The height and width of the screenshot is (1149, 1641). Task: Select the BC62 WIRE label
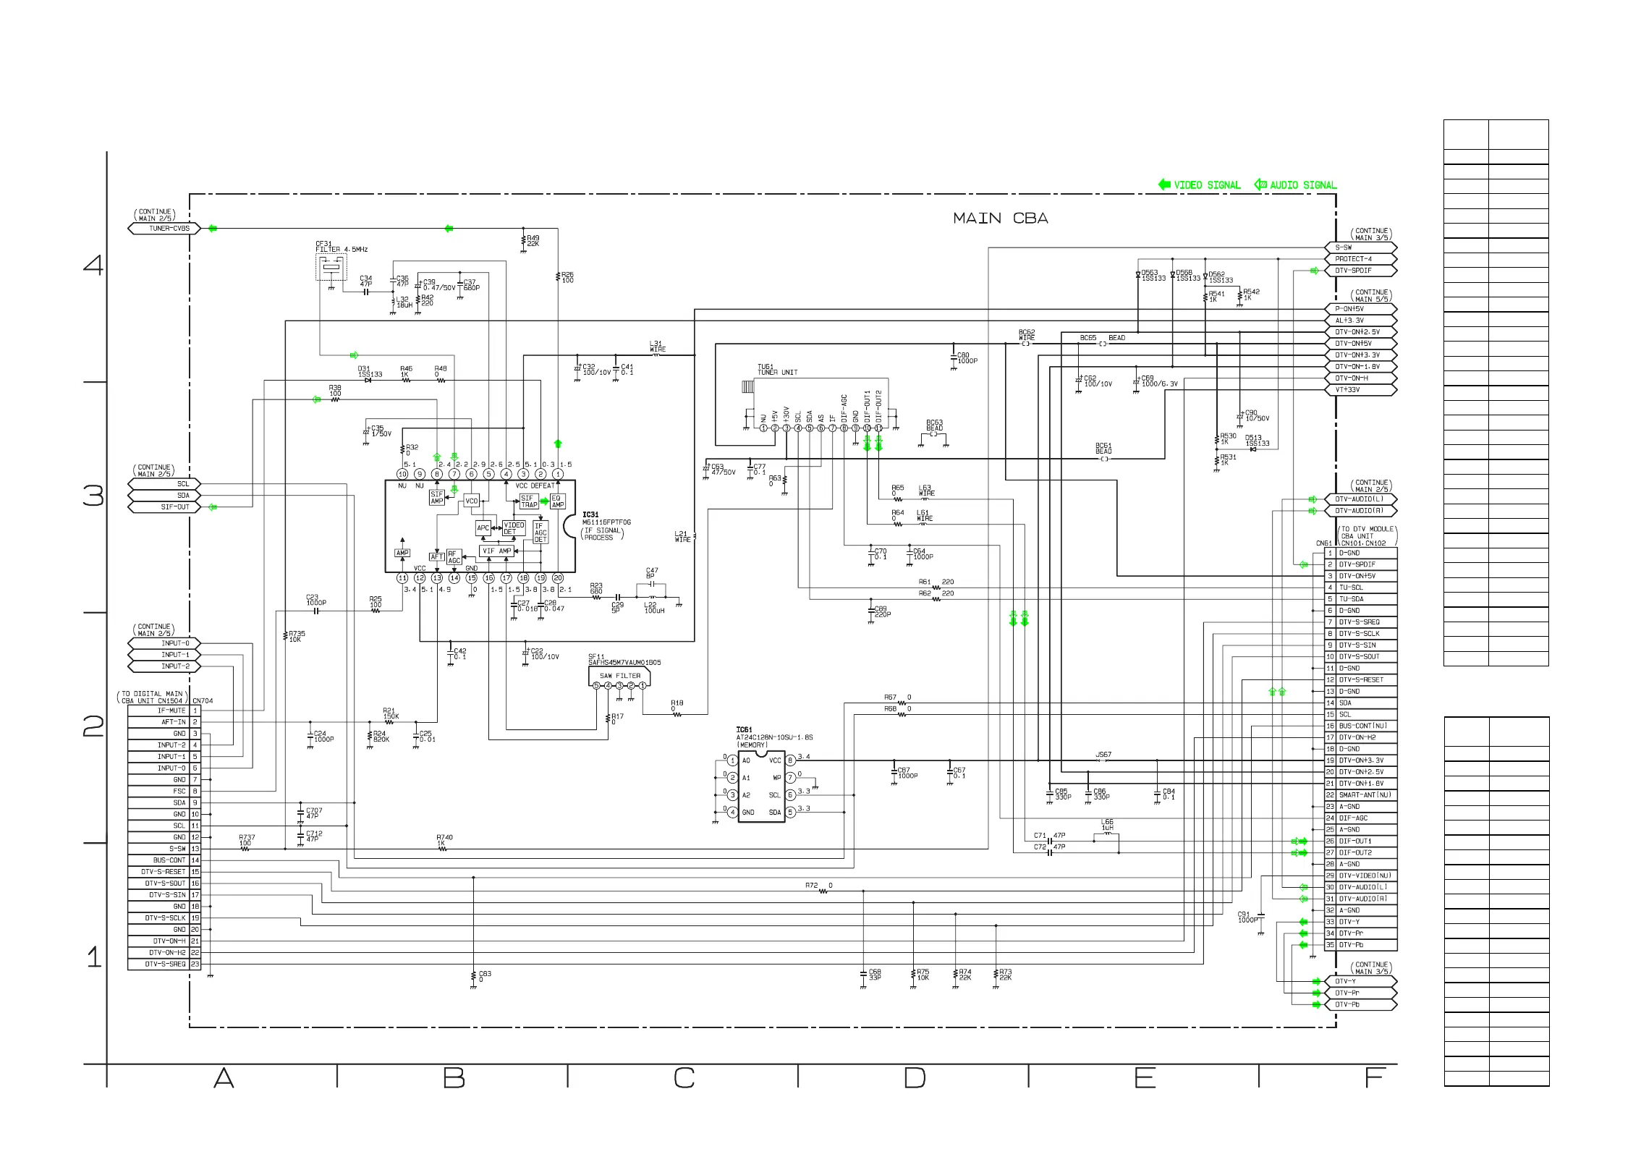[x=1027, y=335]
